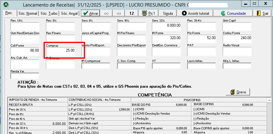Click the Alíq. L. Inflac. field
This screenshot has height=134, width=273.
(x=237, y=66)
